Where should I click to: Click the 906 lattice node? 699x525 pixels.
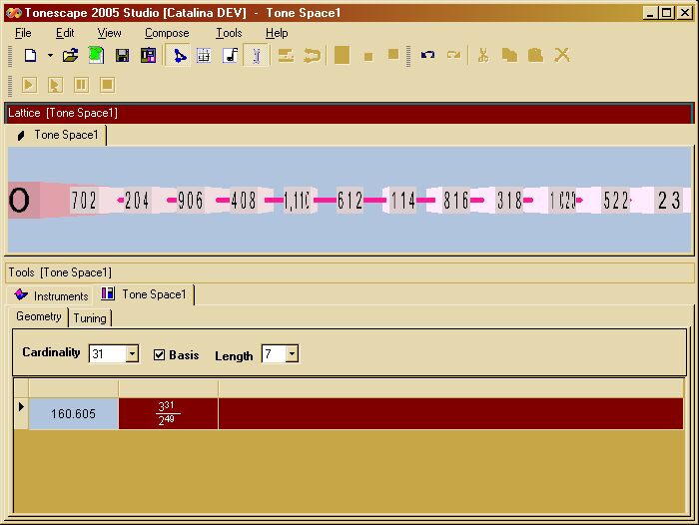coord(191,200)
